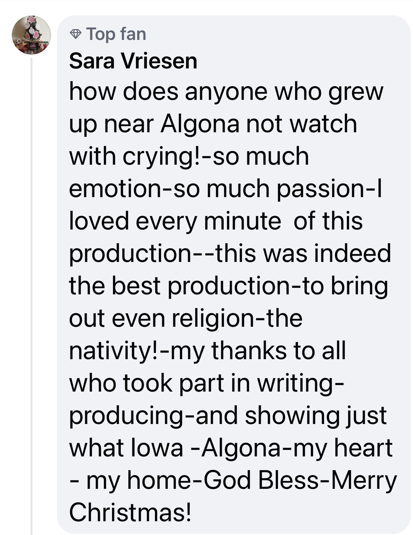
Task: Click the Top fan diamond icon
Action: point(76,34)
